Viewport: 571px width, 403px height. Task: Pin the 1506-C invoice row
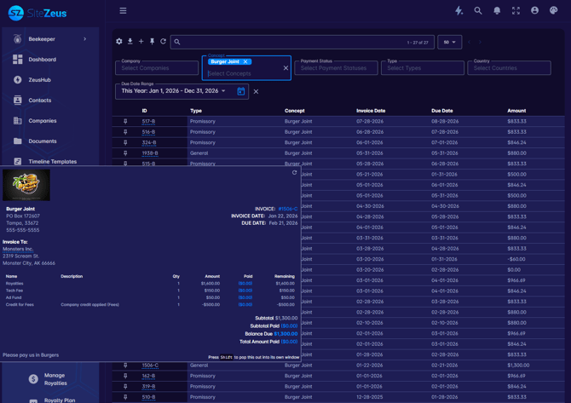(125, 366)
